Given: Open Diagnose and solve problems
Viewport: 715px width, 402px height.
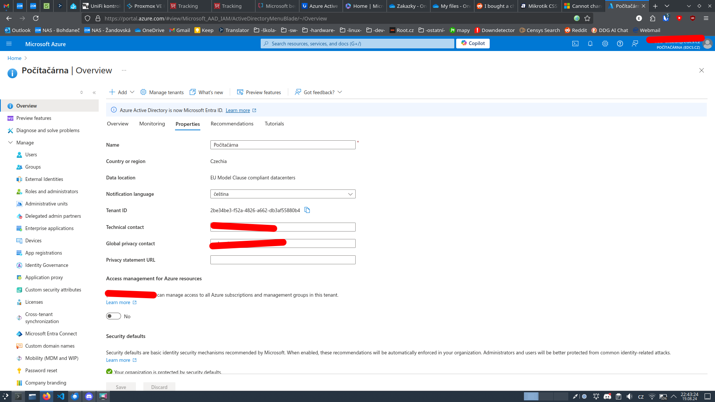Looking at the screenshot, I should [x=48, y=131].
